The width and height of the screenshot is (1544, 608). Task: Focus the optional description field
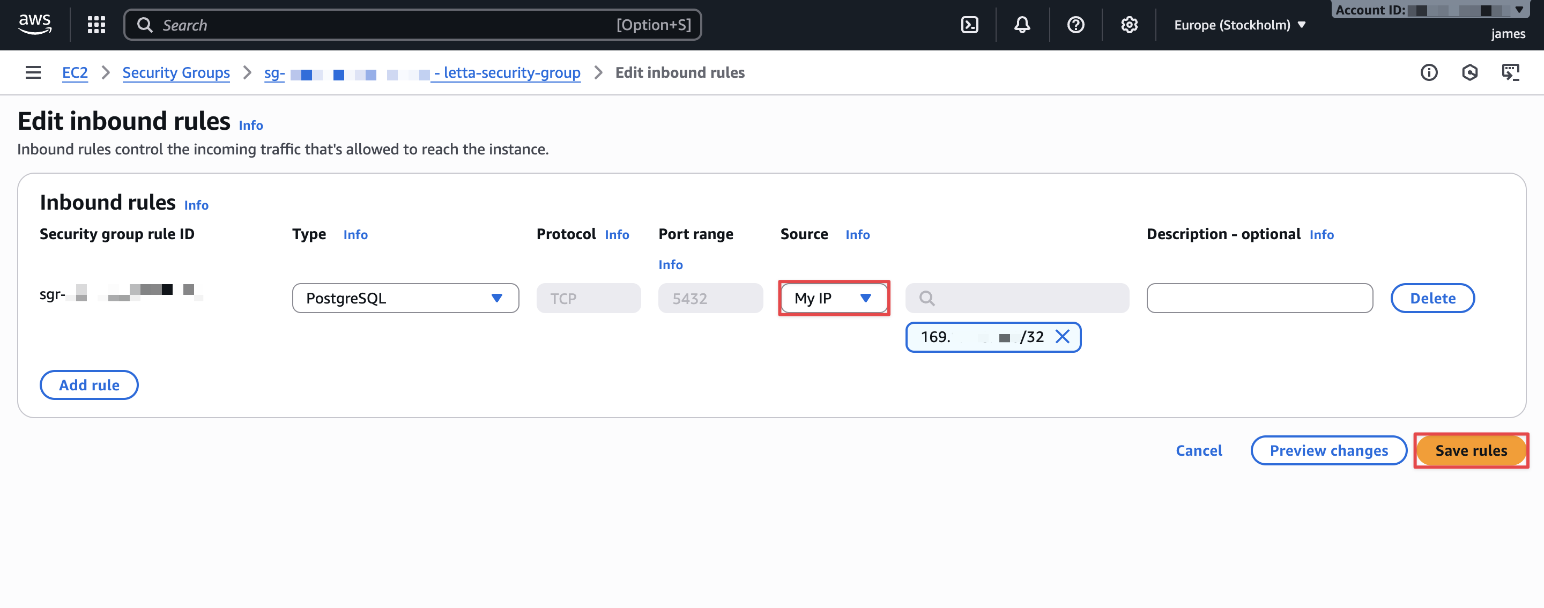(1259, 298)
